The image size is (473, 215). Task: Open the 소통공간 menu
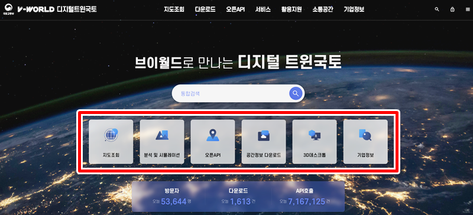(x=323, y=9)
